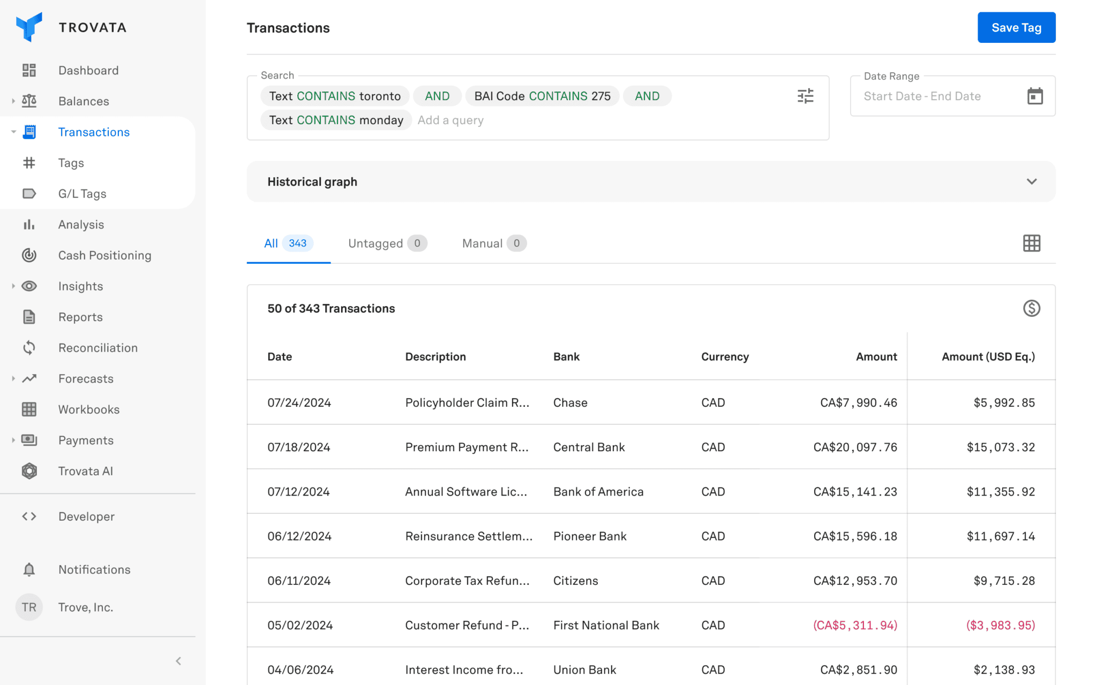
Task: Open the Cash Positioning page
Action: click(x=104, y=255)
